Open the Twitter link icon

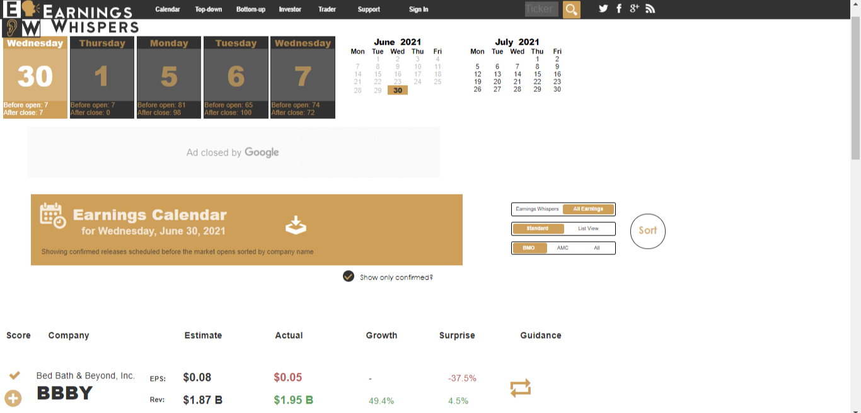click(603, 9)
